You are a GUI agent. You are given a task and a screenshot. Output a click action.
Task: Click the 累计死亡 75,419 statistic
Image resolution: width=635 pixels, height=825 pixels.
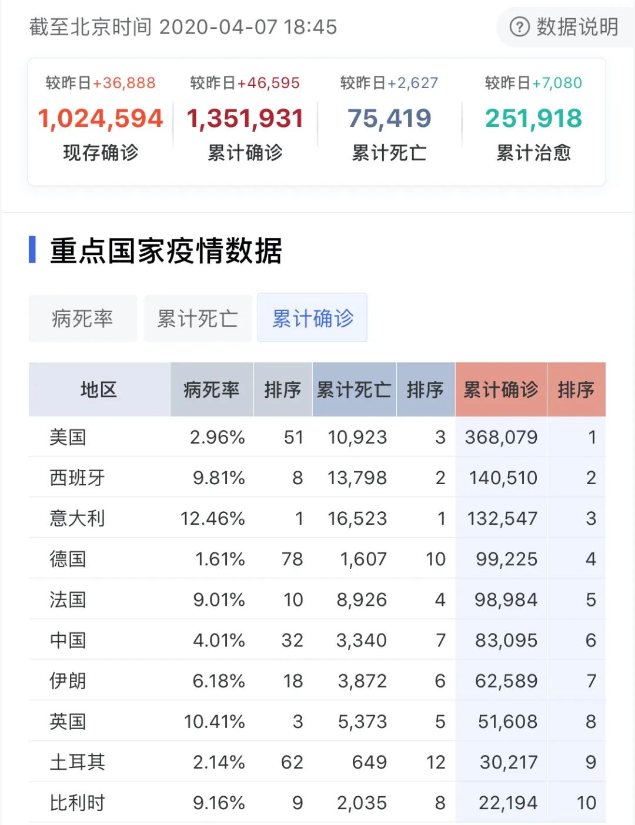[389, 119]
